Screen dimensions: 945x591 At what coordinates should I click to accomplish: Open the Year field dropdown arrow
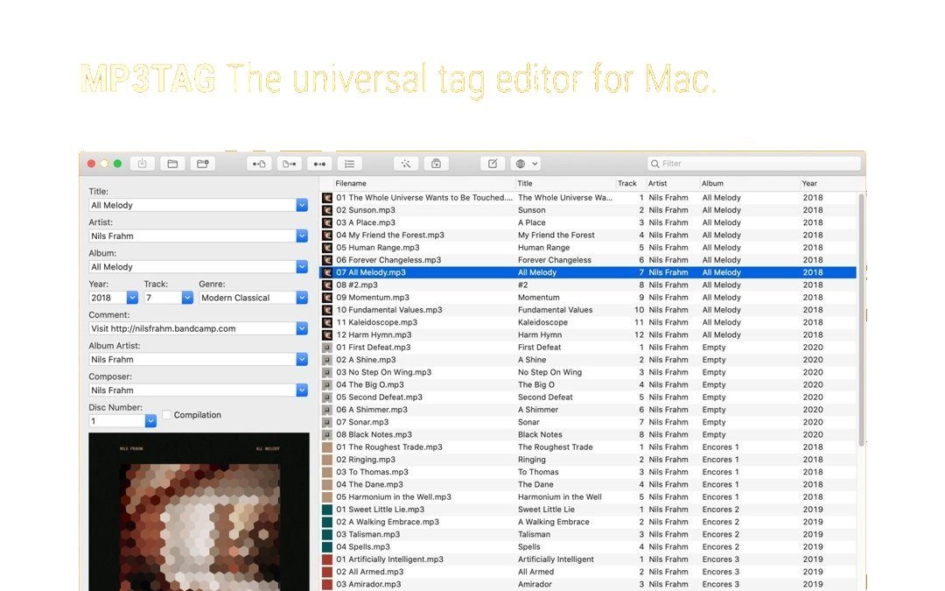pyautogui.click(x=132, y=298)
